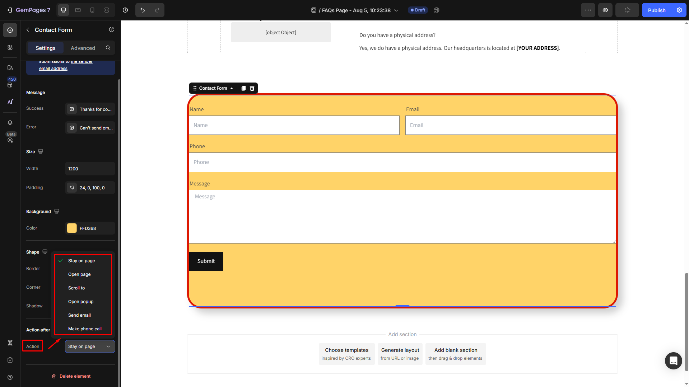Open the add element plus icon
Image resolution: width=689 pixels, height=387 pixels.
tap(10, 30)
